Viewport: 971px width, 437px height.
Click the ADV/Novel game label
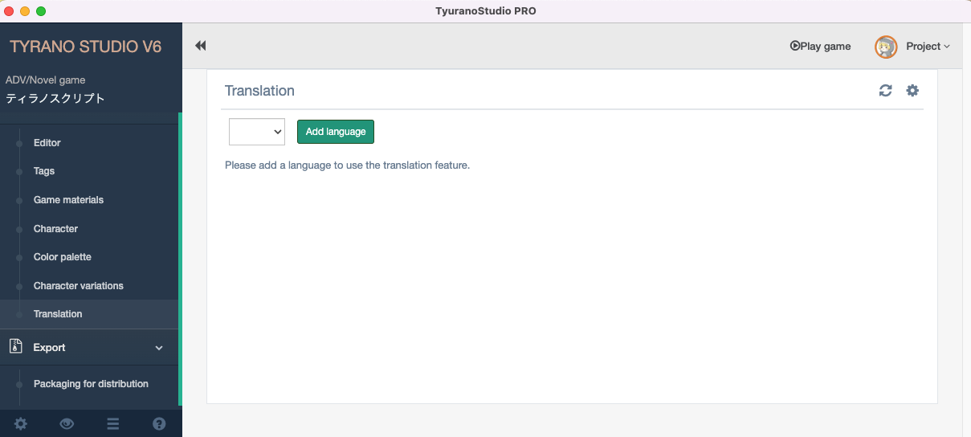46,80
